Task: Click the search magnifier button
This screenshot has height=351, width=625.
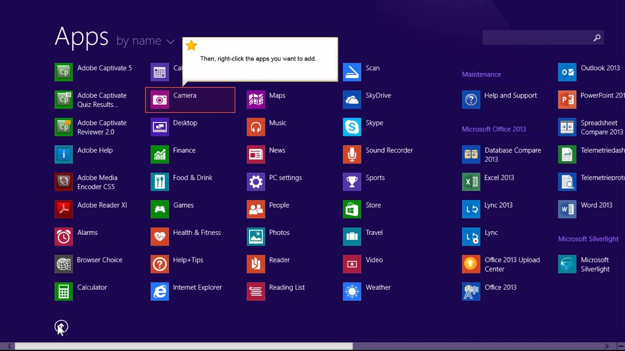Action: (x=597, y=38)
